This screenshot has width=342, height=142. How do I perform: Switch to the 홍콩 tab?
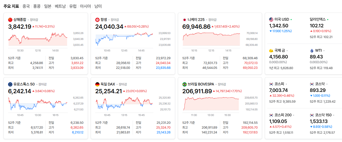click(x=37, y=6)
